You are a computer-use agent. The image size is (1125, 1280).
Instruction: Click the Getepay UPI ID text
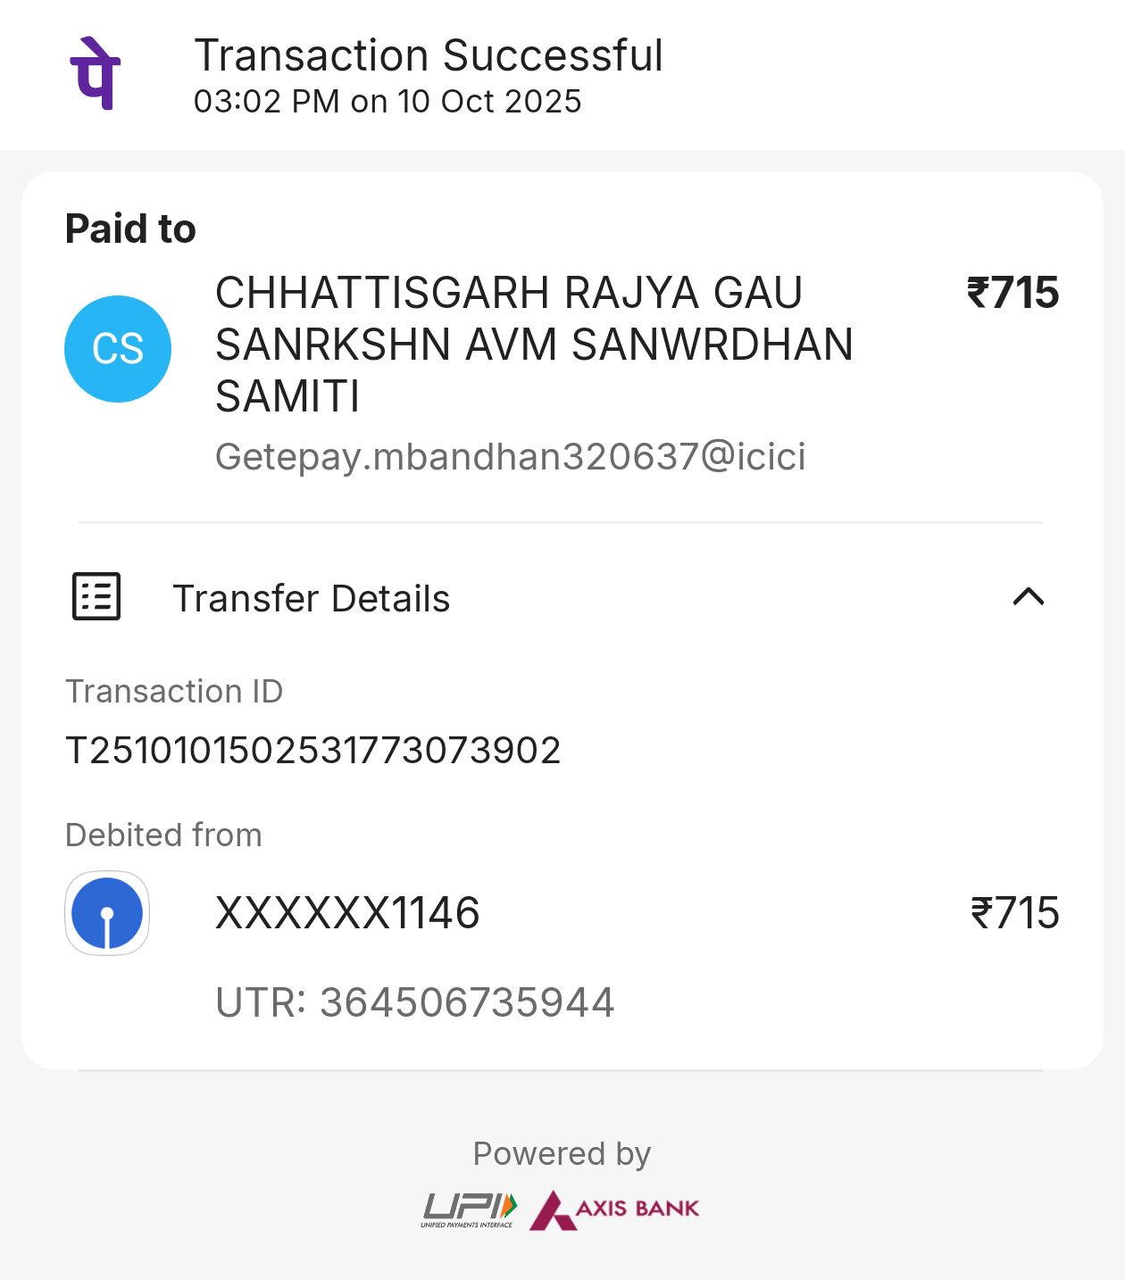(x=510, y=457)
